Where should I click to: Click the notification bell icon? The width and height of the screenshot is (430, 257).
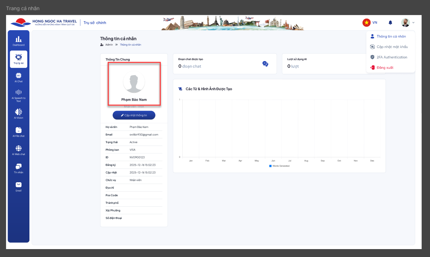[390, 23]
